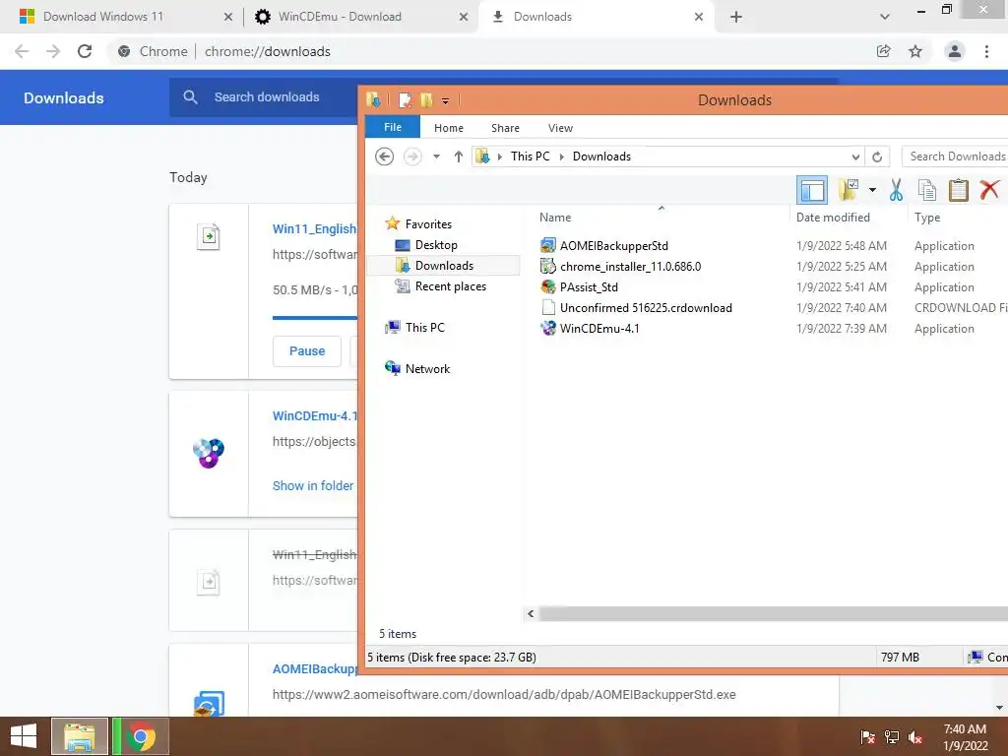Click the New folder icon in quick access toolbar

pos(426,100)
